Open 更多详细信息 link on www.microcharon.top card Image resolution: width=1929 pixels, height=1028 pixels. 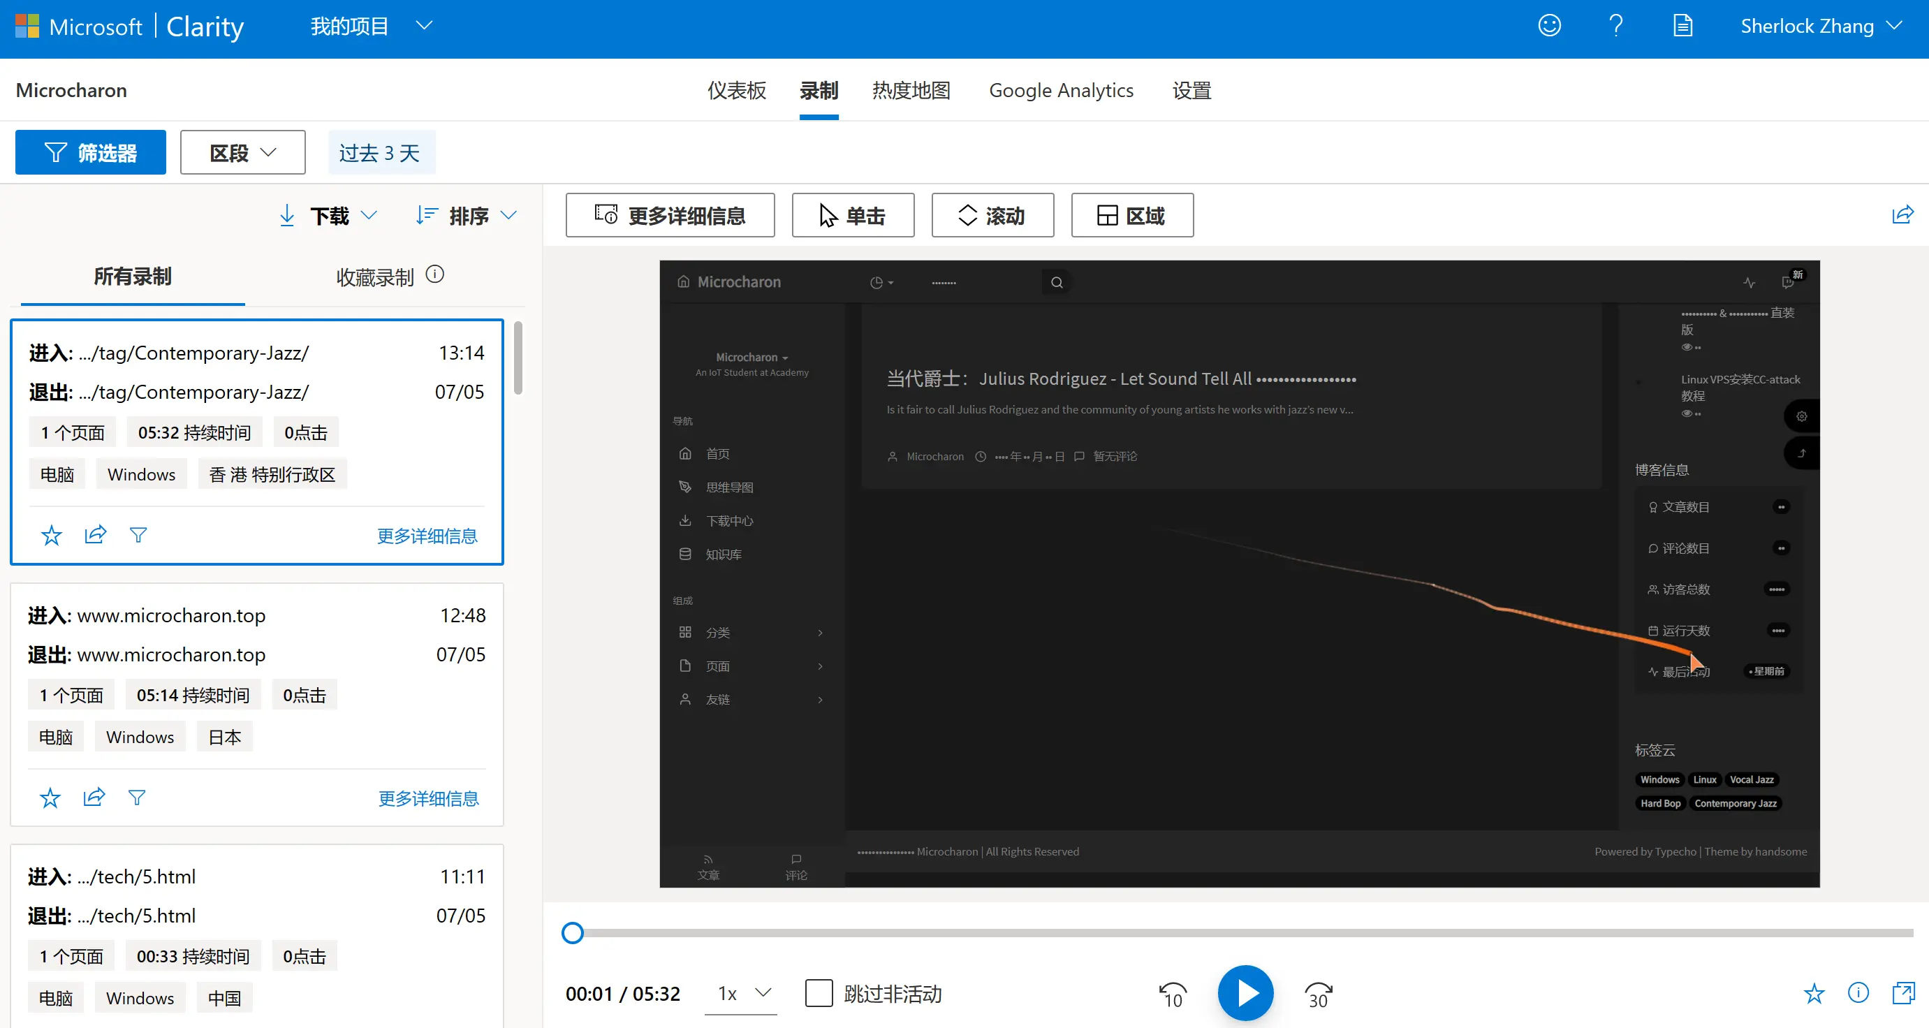pyautogui.click(x=428, y=799)
